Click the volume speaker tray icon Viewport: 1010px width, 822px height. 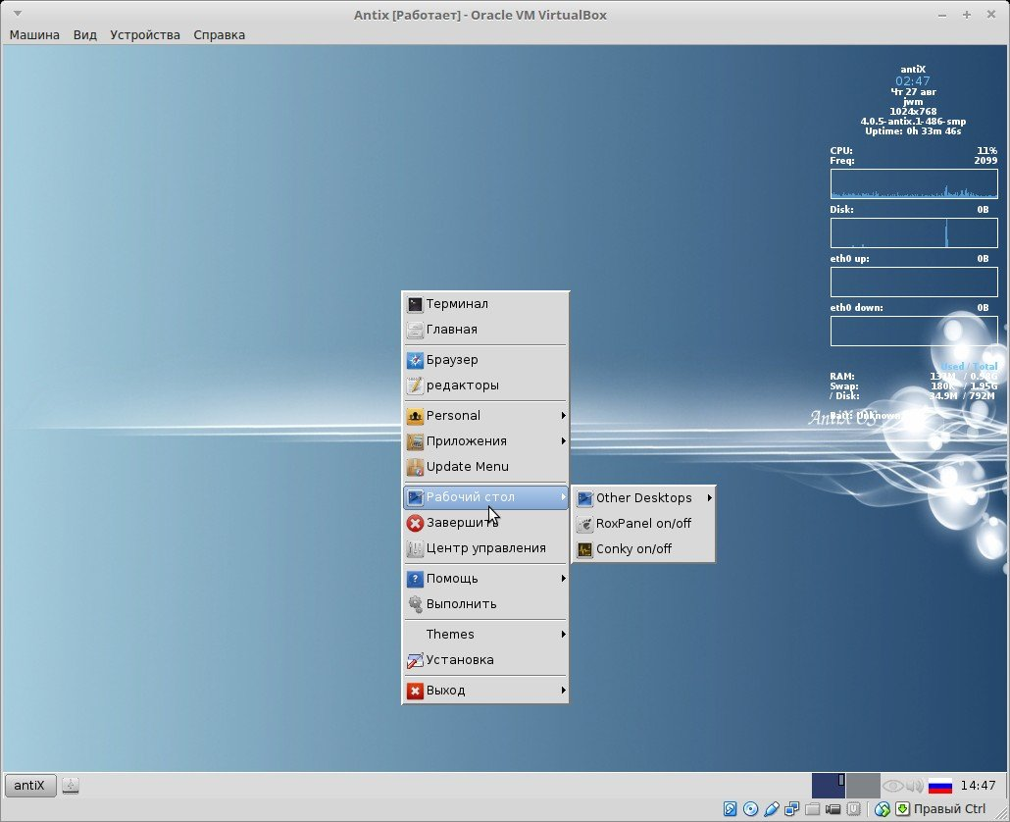tap(915, 786)
